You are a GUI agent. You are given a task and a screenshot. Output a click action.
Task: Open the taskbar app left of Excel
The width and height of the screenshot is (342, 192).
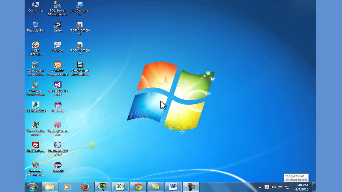click(x=102, y=187)
